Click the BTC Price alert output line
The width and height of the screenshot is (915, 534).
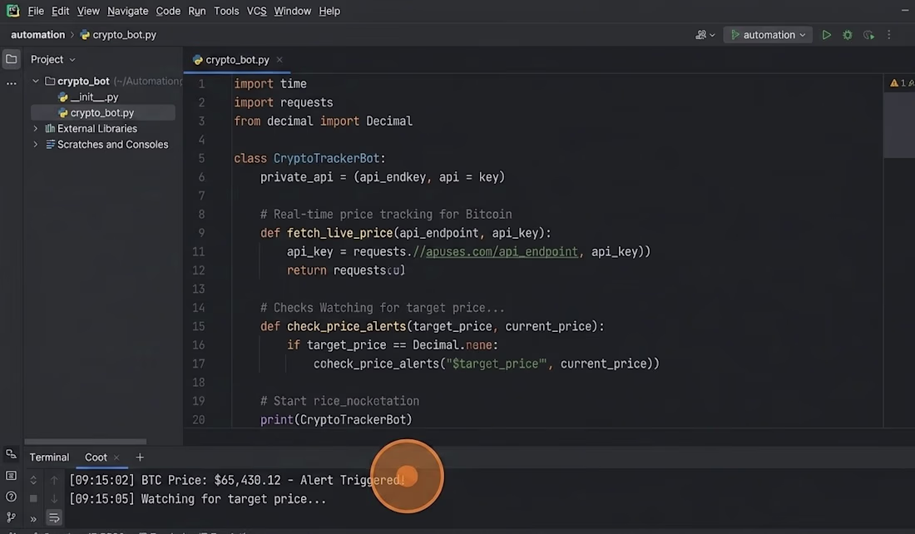pos(237,480)
